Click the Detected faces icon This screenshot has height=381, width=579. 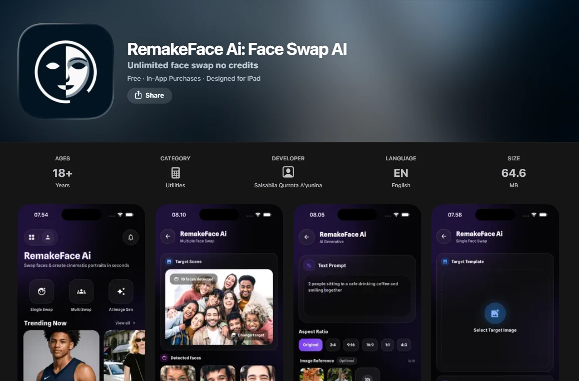(164, 358)
